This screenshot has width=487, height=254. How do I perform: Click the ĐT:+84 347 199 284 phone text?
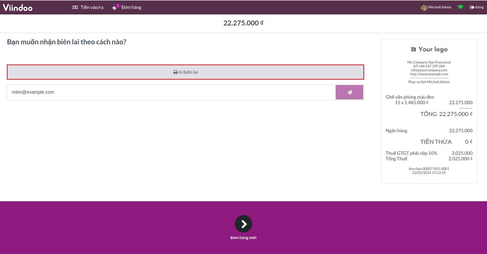[429, 66]
